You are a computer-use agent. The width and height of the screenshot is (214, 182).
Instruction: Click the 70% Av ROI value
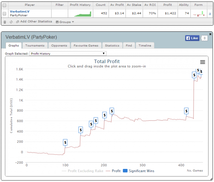point(152,13)
